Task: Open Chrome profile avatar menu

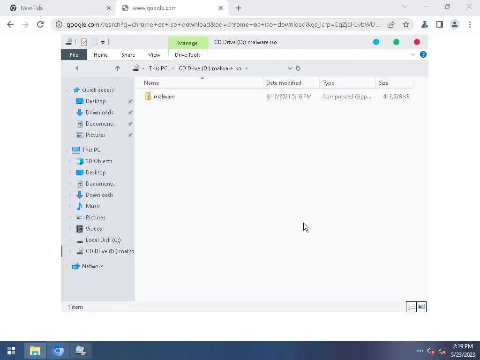Action: [x=455, y=24]
